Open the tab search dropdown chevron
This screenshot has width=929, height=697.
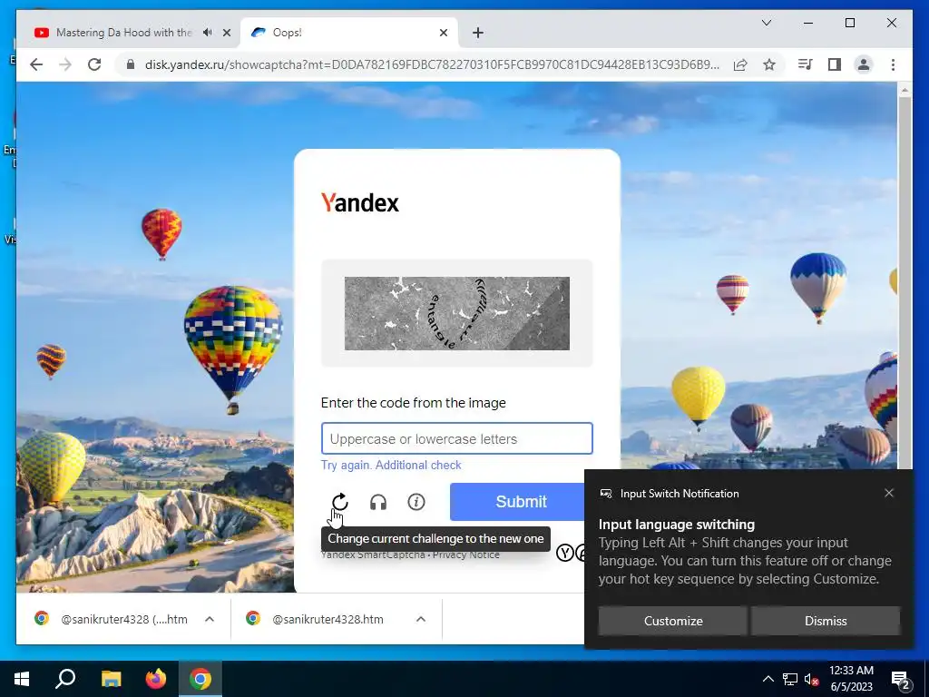766,23
